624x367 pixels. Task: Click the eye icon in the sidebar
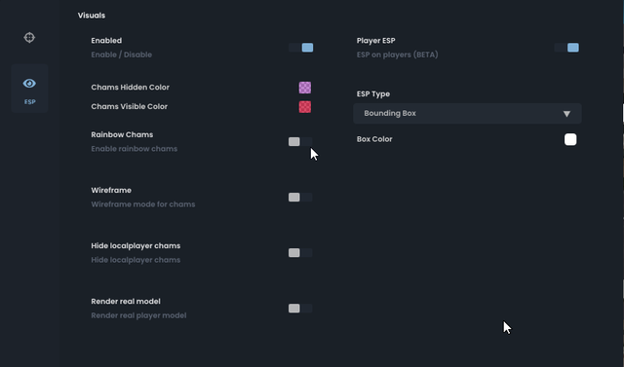pyautogui.click(x=29, y=84)
